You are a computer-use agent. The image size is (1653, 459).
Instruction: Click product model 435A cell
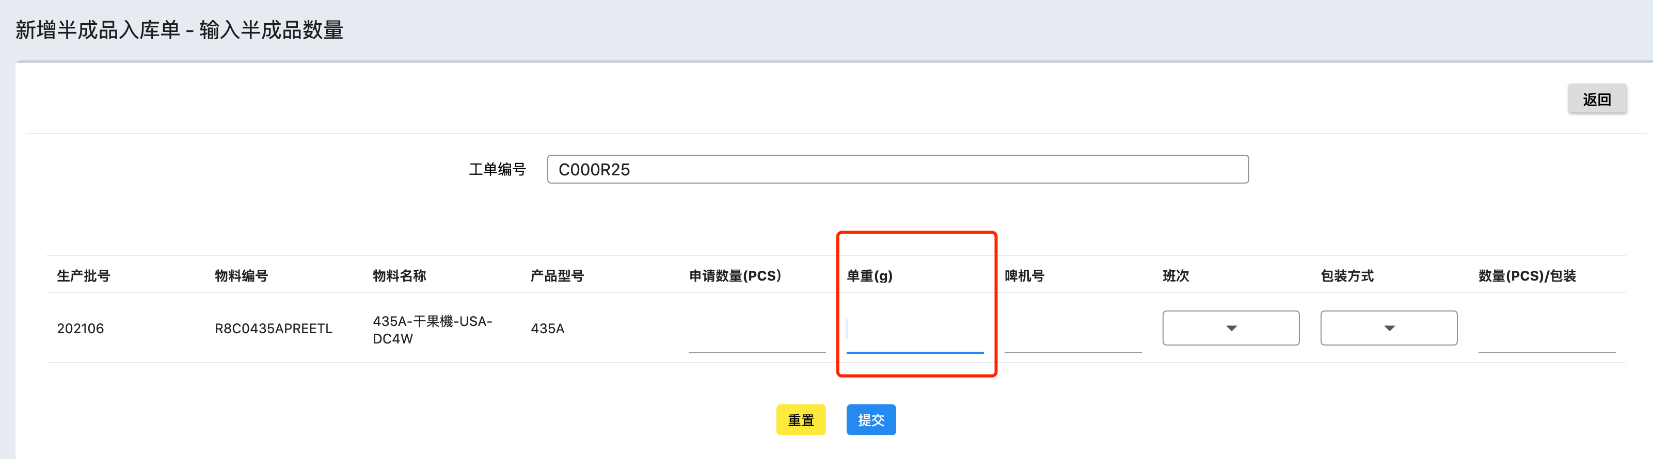click(x=547, y=328)
